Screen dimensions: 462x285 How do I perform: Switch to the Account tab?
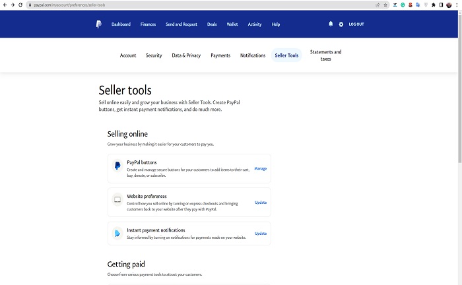(128, 55)
